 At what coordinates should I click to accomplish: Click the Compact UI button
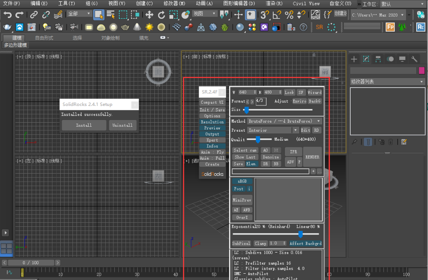(x=212, y=102)
